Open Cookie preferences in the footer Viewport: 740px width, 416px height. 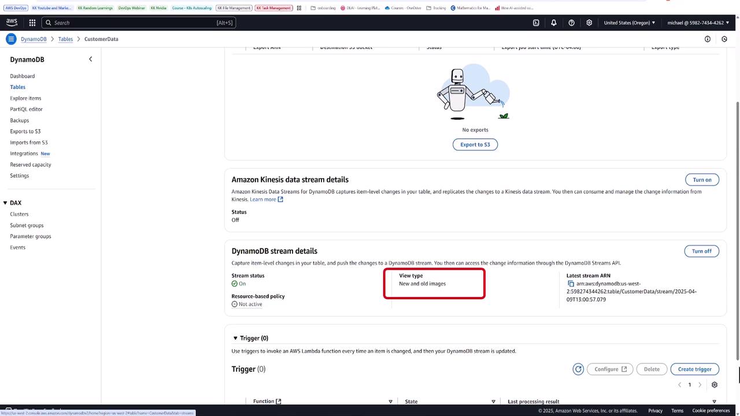(x=711, y=411)
